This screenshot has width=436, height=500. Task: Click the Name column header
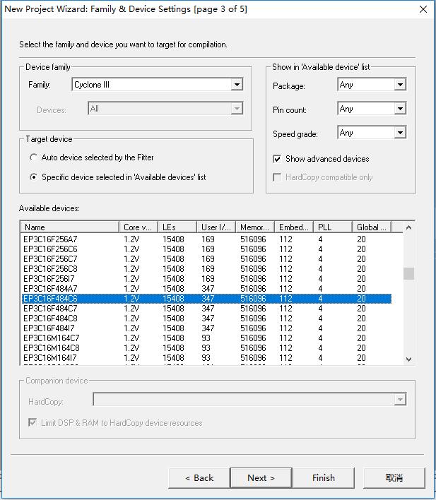[x=70, y=227]
